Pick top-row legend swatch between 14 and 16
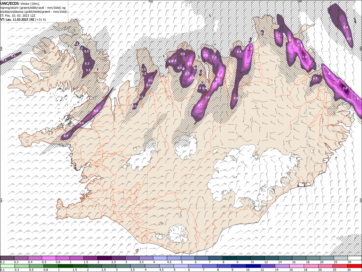Viewport: 362px width, 272px height. (x=285, y=258)
